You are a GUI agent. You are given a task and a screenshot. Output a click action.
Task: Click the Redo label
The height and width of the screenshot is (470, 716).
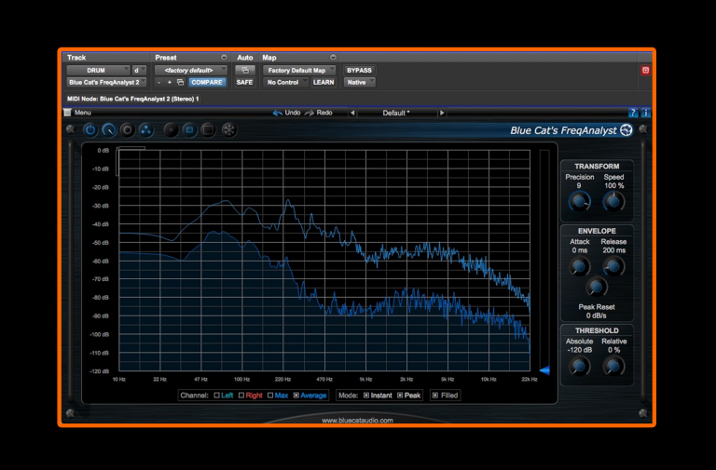(x=324, y=113)
